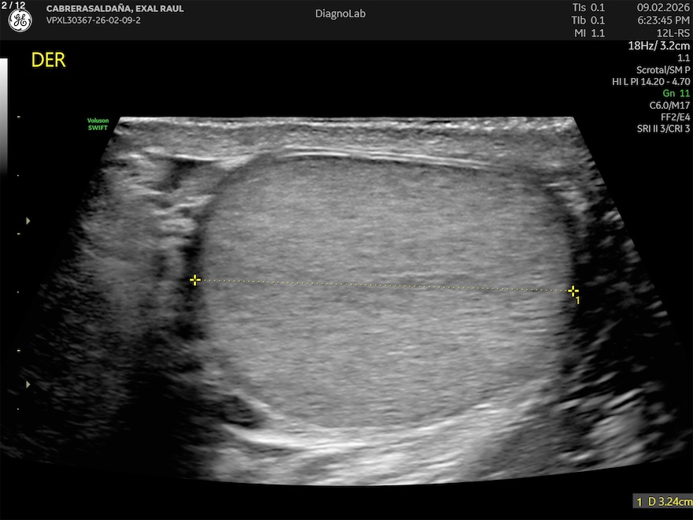Click the Scrotal/SM P preset label
Screen dimensions: 693x520
click(x=663, y=69)
